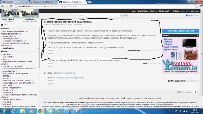Click tümü pagination button

(180, 92)
